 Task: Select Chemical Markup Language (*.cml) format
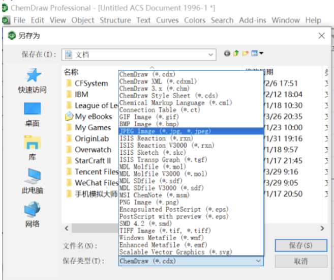pos(191,103)
